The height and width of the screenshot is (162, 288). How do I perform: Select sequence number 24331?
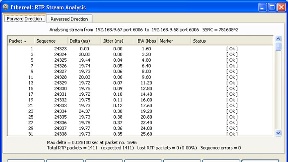click(x=61, y=94)
